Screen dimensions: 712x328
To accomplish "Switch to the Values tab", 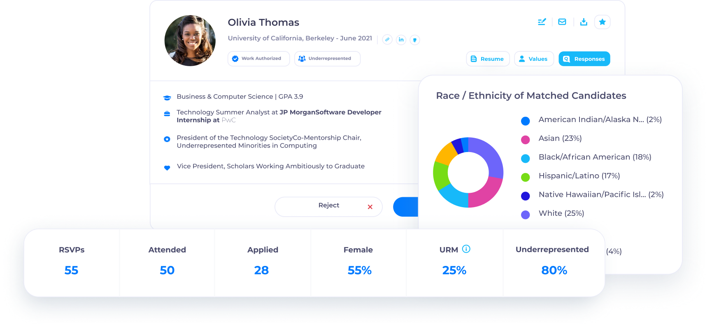I will (x=534, y=59).
